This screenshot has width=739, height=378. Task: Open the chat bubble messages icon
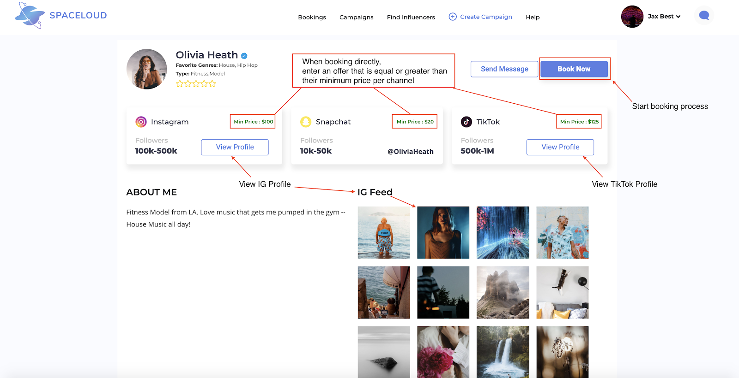coord(704,16)
